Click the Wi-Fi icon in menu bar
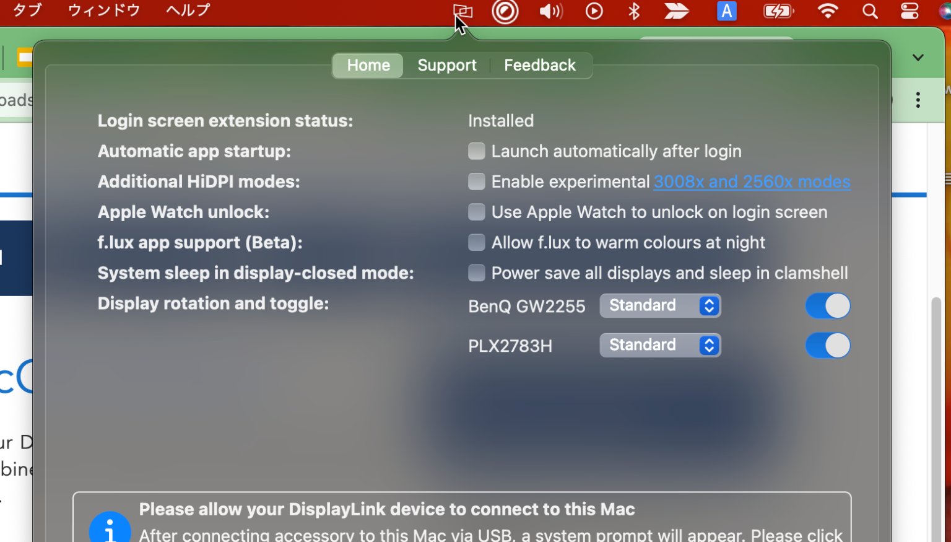 (828, 11)
